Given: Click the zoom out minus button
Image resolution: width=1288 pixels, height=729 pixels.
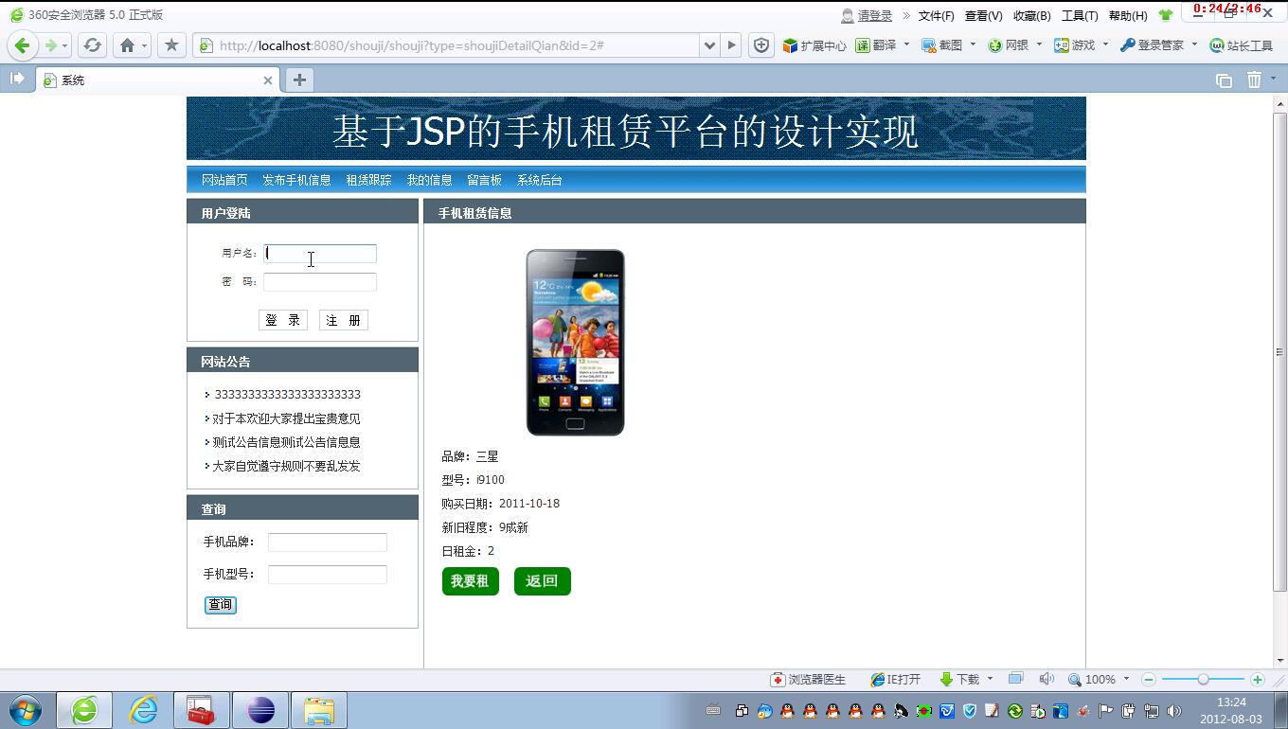Looking at the screenshot, I should tap(1149, 680).
